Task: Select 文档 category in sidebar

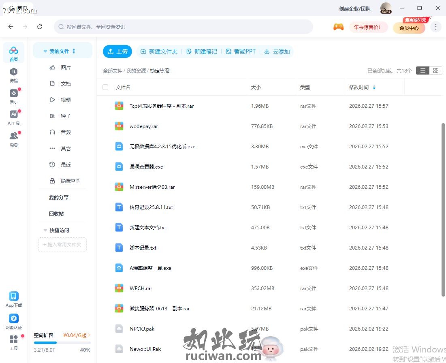Action: [60, 83]
